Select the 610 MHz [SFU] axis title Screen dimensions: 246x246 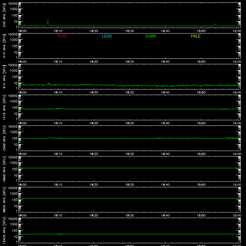[4, 77]
